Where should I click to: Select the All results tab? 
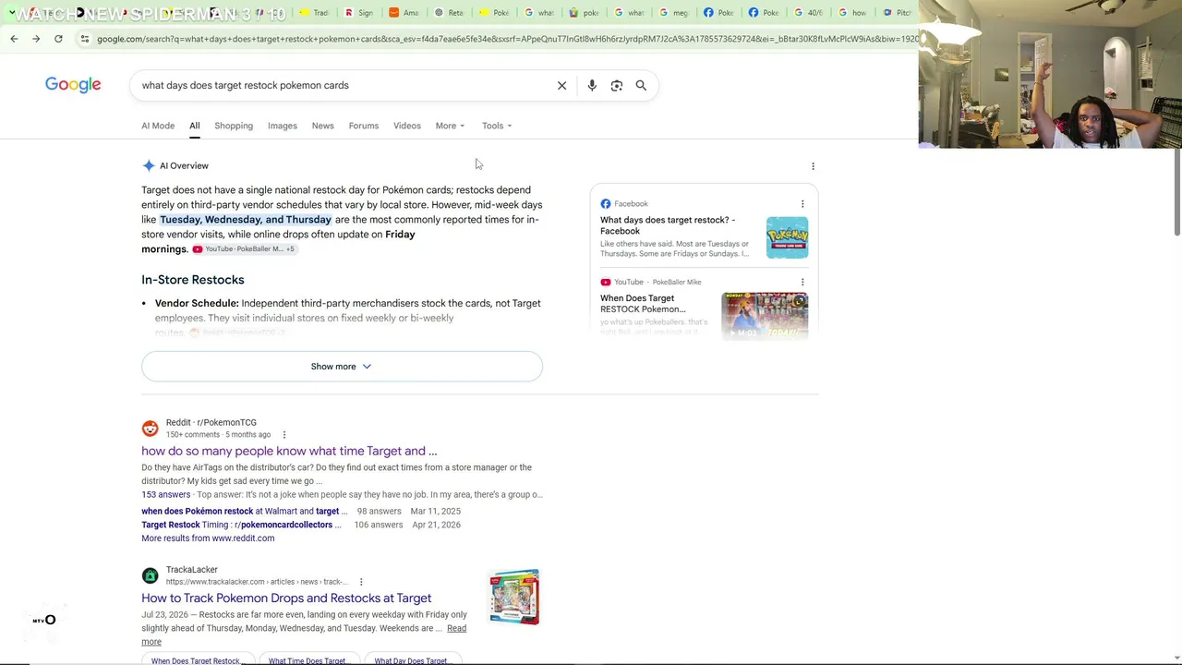coord(195,126)
